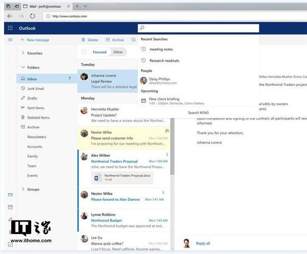Click Search M365 at bottom of suggestions

click(198, 113)
